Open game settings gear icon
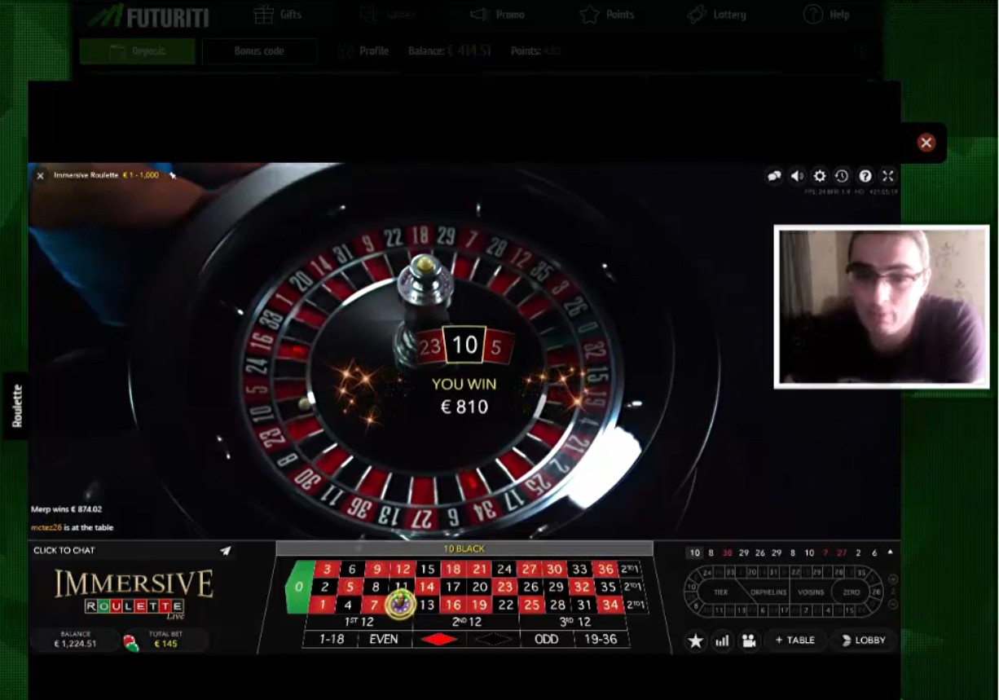The image size is (999, 700). coord(820,176)
